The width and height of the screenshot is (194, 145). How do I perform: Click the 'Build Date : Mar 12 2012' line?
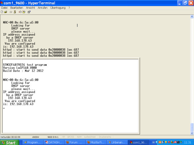[x=23, y=71]
